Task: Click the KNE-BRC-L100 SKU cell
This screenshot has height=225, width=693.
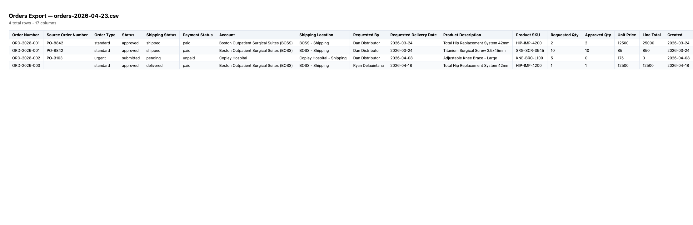Action: point(530,58)
